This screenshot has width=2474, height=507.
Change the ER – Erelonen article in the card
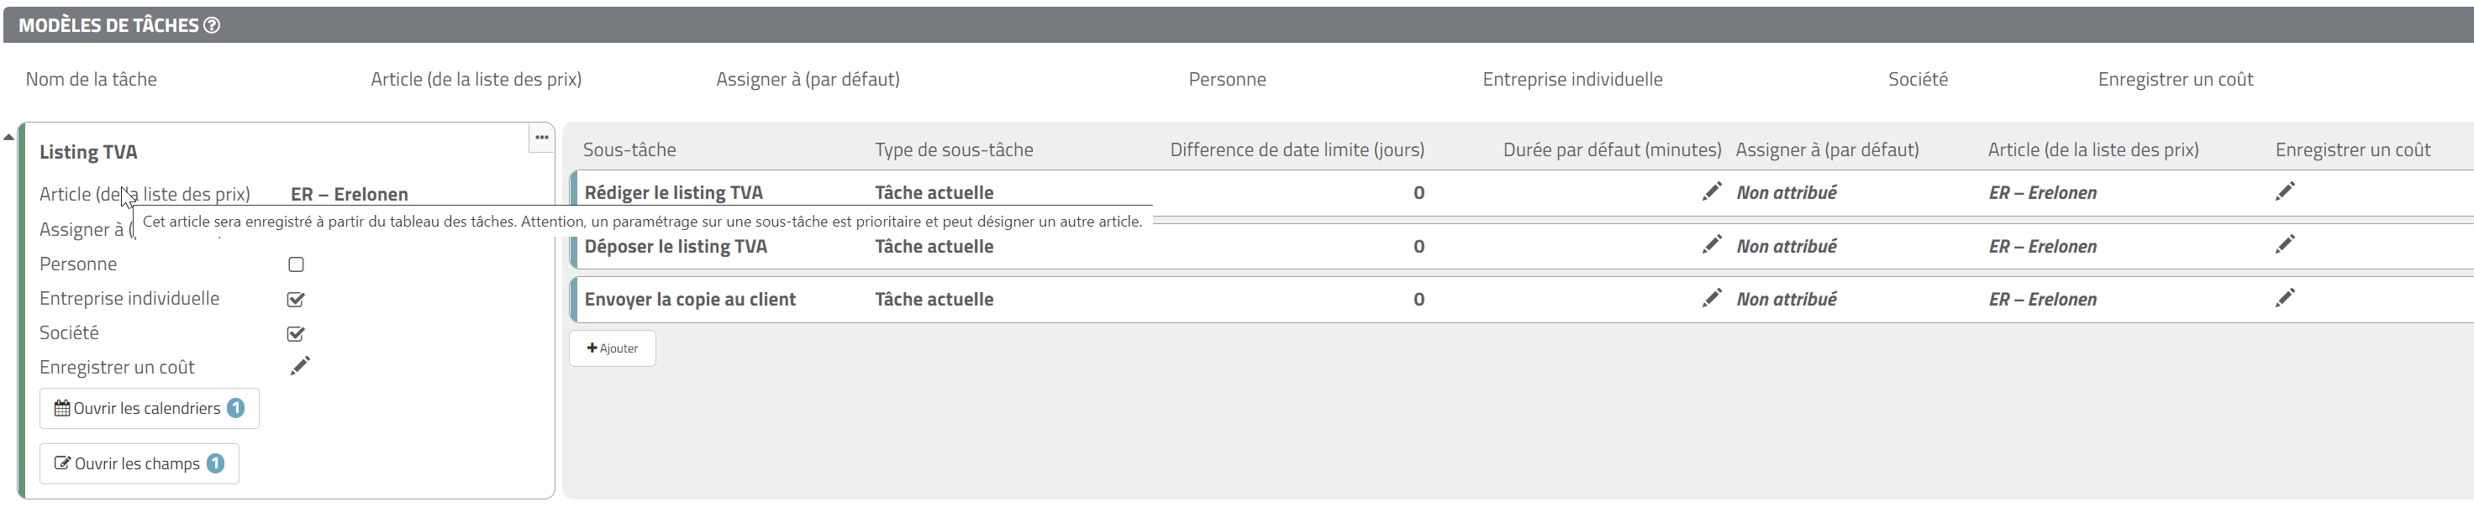(x=350, y=194)
